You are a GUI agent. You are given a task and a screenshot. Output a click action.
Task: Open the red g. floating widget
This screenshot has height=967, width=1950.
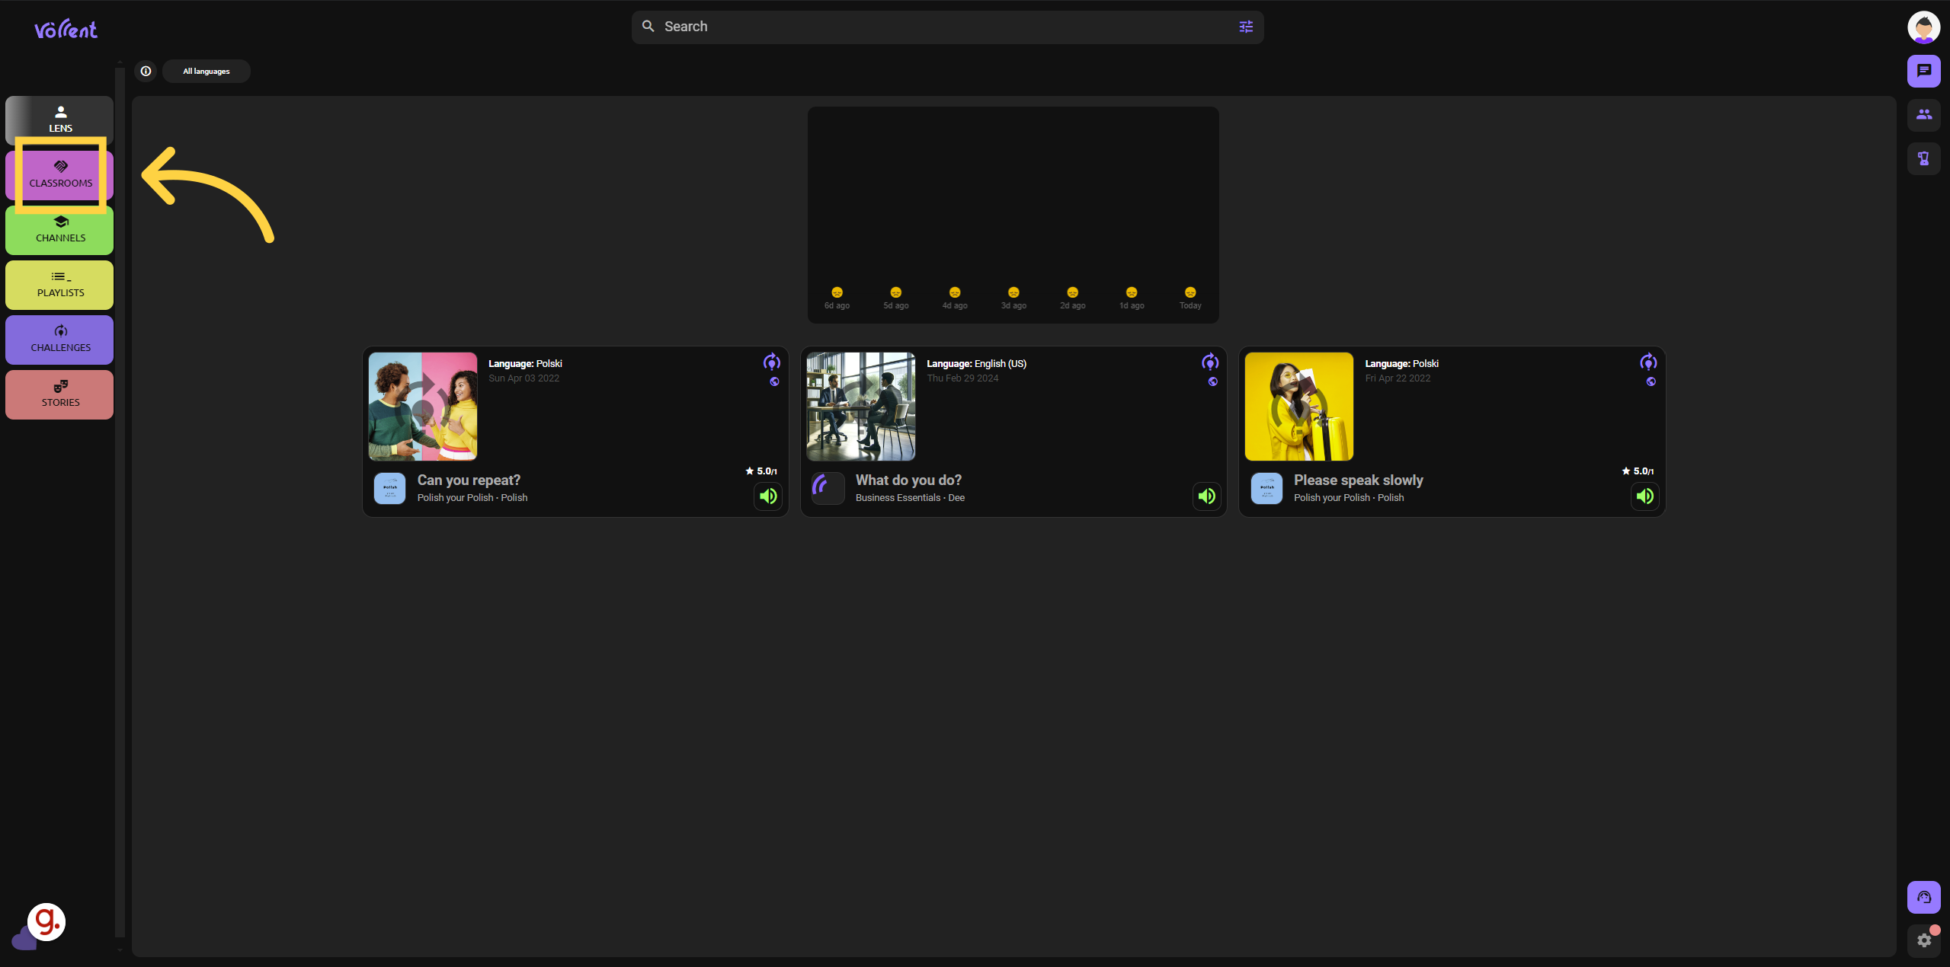tap(46, 922)
